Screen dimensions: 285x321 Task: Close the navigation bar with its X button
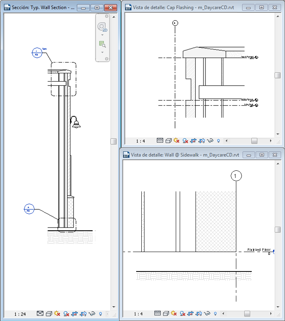tap(106, 16)
